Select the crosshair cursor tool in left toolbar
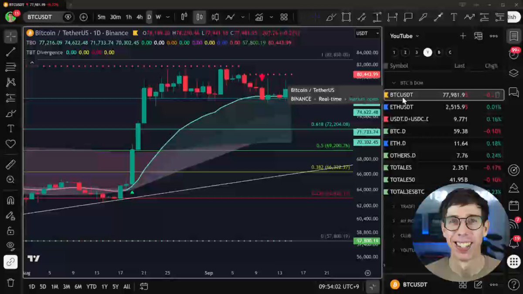The height and width of the screenshot is (294, 523). [10, 37]
